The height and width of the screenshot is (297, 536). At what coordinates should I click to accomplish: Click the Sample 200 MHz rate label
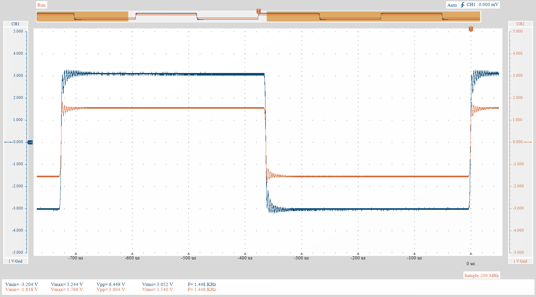pyautogui.click(x=482, y=276)
